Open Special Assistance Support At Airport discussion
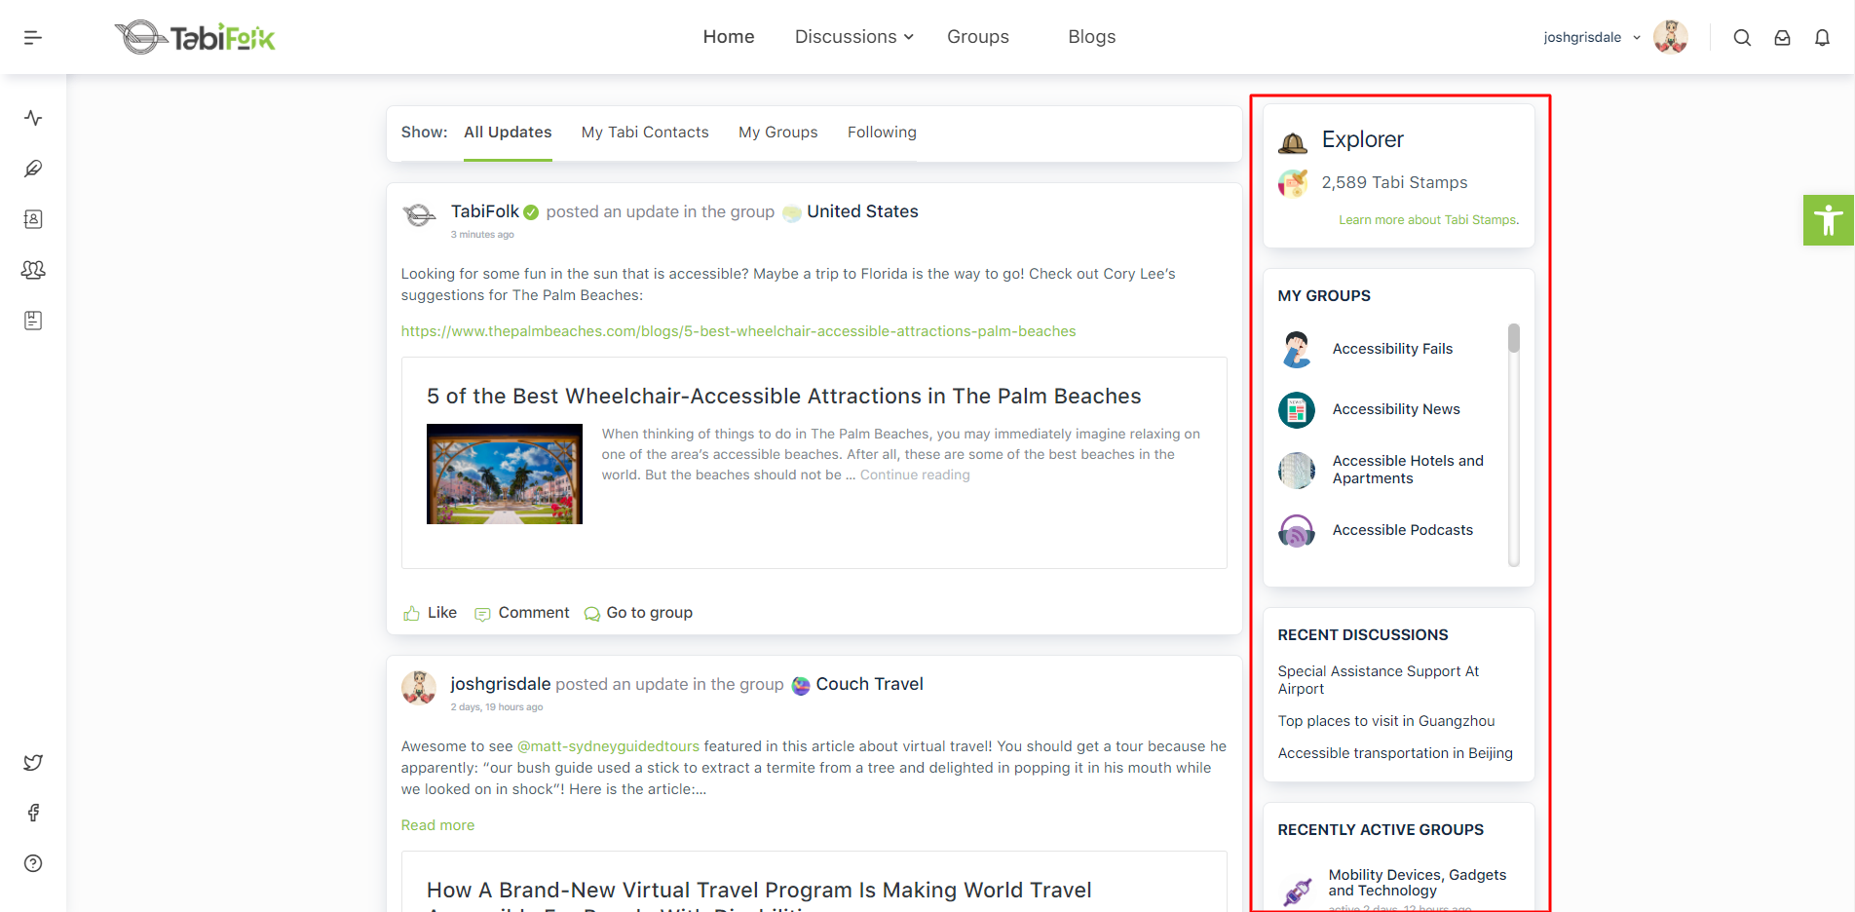1855x912 pixels. click(1378, 680)
